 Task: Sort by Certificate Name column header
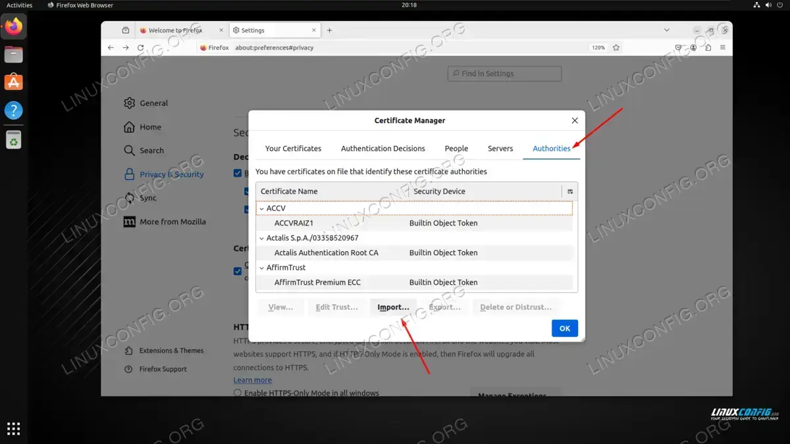coord(332,191)
